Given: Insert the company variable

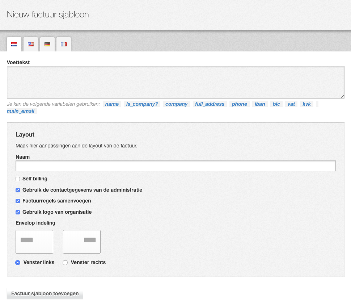Looking at the screenshot, I should point(176,104).
